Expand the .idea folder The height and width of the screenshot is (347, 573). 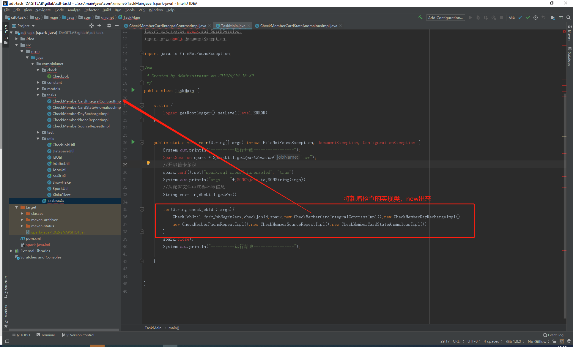(17, 39)
